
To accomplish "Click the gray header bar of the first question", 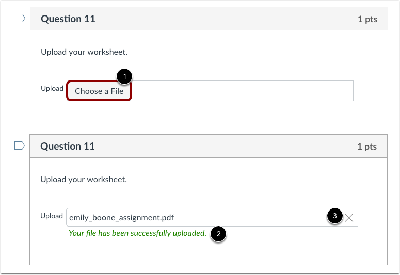I will pyautogui.click(x=209, y=19).
